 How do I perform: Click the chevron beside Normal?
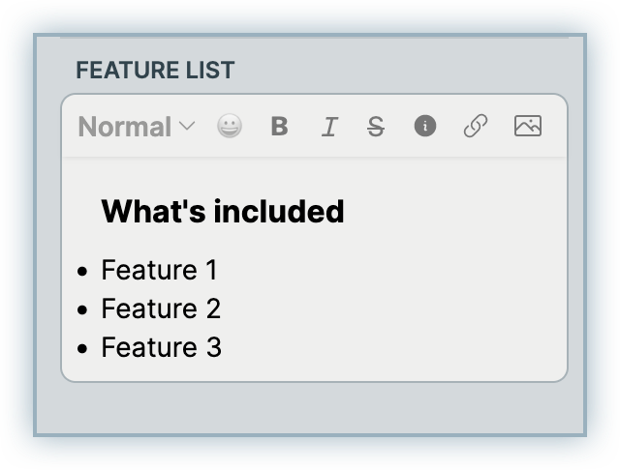(188, 127)
